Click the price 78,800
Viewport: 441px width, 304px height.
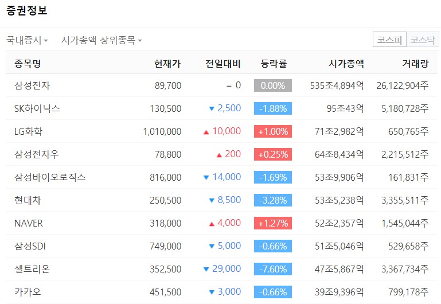click(x=168, y=154)
